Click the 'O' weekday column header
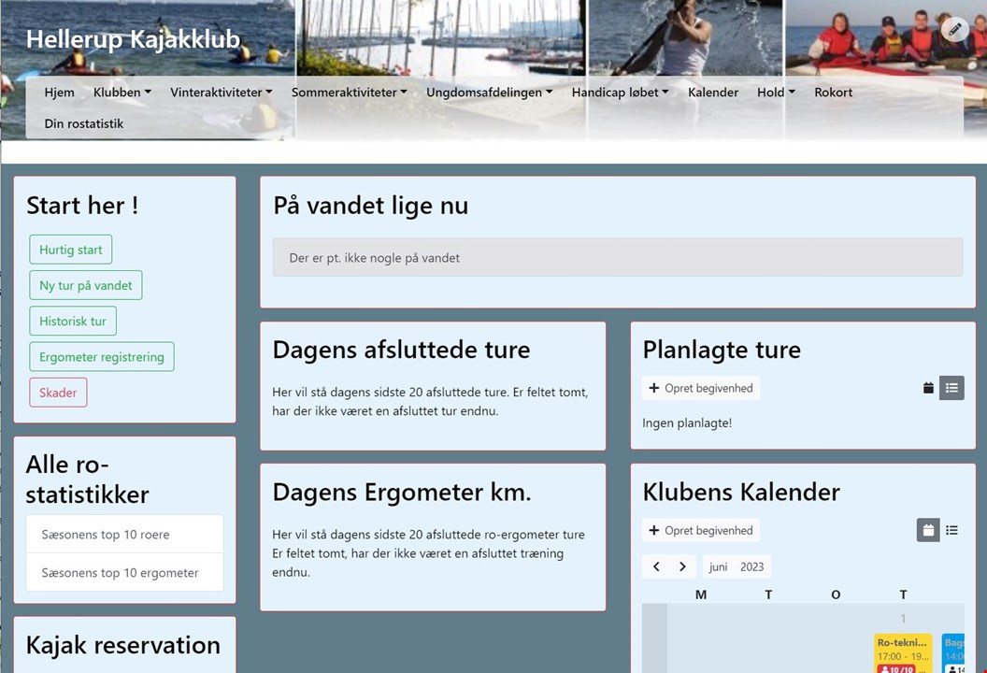Viewport: 987px width, 673px height. point(836,594)
